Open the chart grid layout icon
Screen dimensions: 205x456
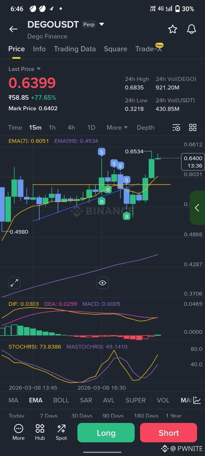click(x=193, y=127)
